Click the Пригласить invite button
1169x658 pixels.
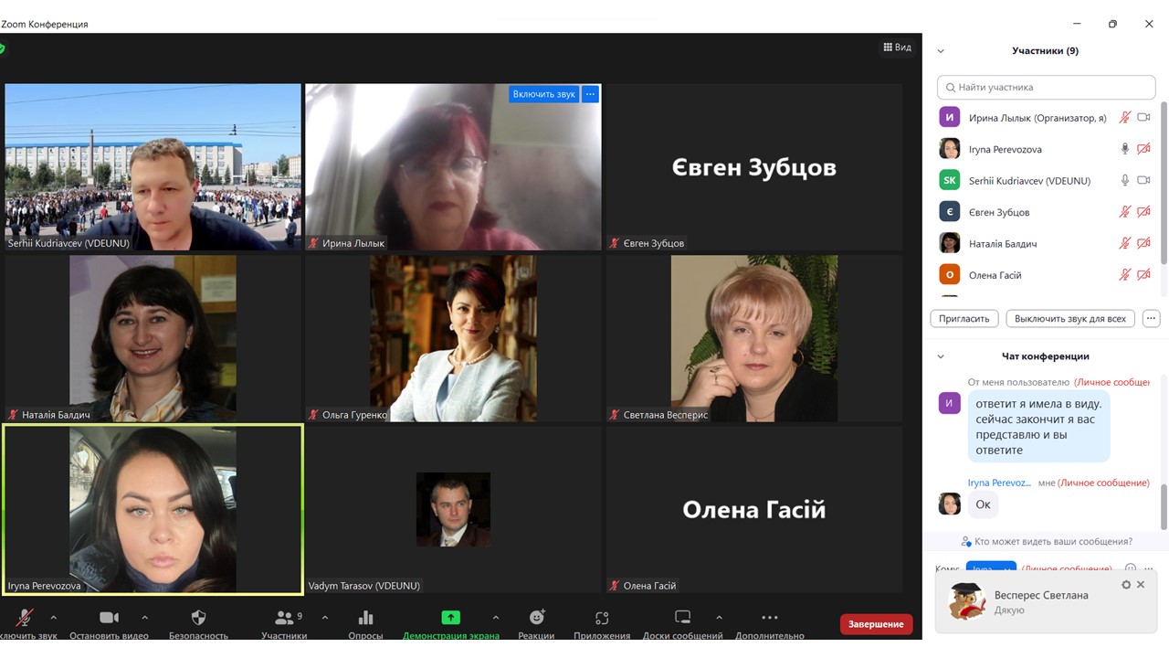point(964,319)
